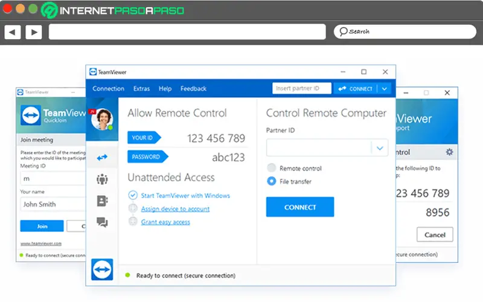Click the 8956 password in right window

coord(437,213)
